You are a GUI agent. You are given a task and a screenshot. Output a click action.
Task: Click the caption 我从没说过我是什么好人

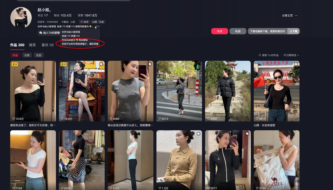130,125
